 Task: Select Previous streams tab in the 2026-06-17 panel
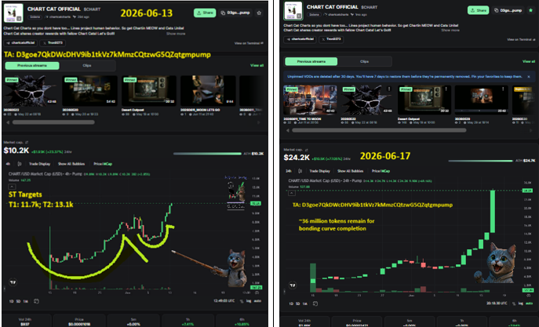311,61
